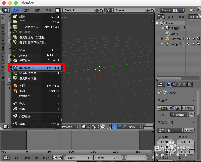The width and height of the screenshot is (201, 162).
Task: Click the pin icon beside Scene
Action: click(x=159, y=93)
